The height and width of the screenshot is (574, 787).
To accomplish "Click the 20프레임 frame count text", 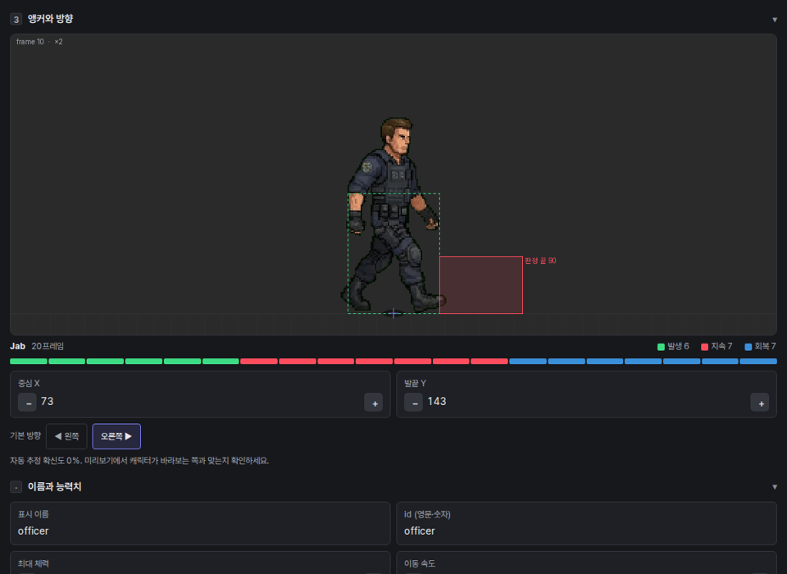I will (48, 346).
